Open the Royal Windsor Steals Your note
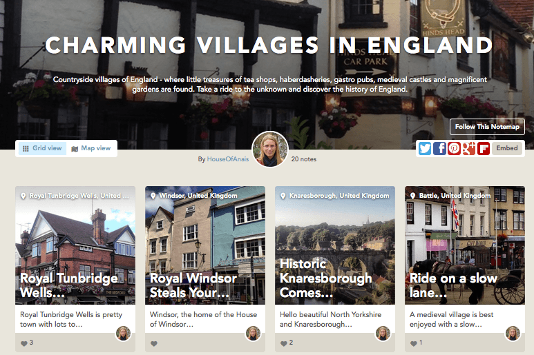 pyautogui.click(x=193, y=285)
